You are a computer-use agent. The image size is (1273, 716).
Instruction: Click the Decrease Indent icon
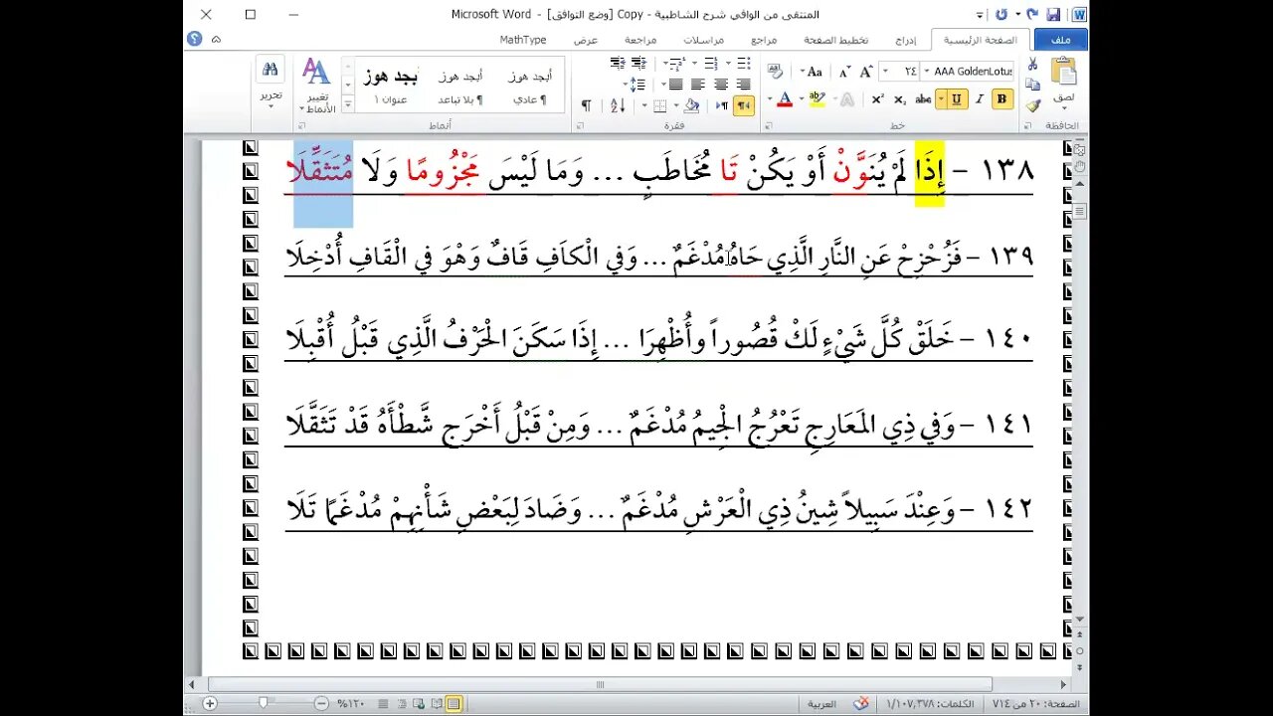(639, 63)
